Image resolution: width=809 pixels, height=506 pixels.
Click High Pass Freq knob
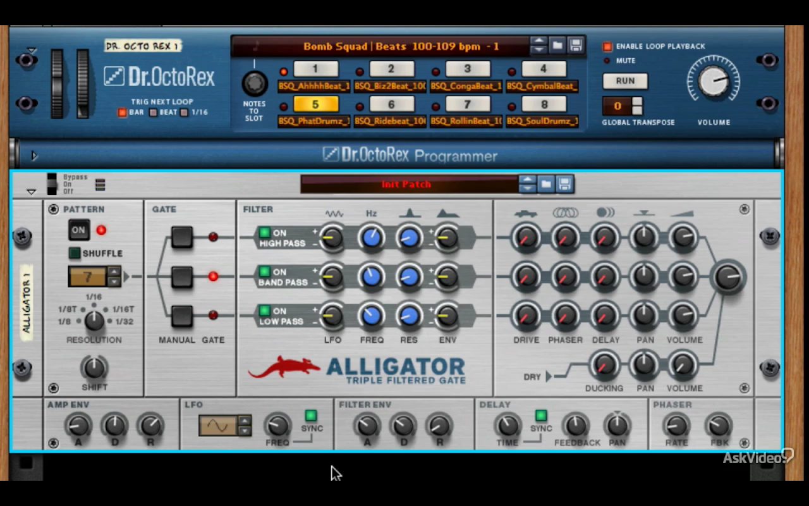(371, 238)
